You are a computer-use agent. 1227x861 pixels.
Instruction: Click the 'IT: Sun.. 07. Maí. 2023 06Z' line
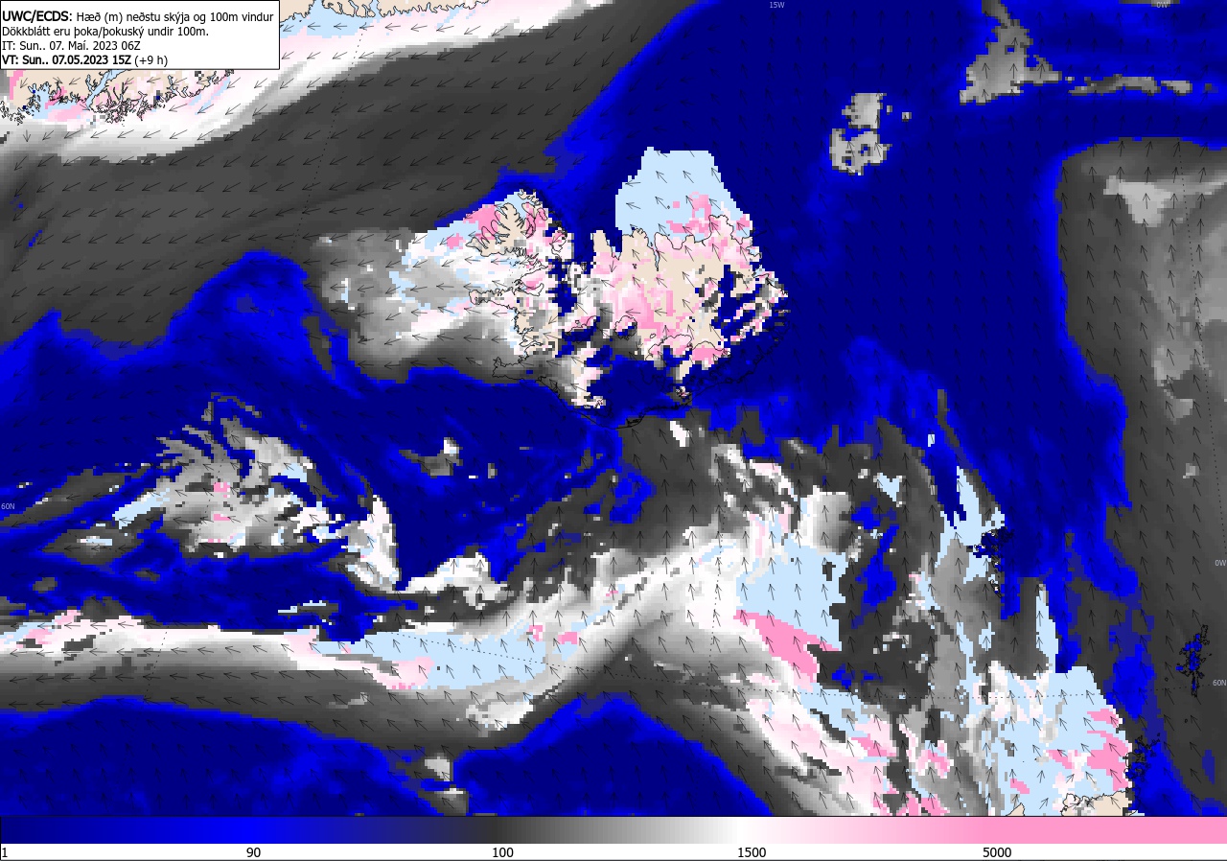pos(72,45)
